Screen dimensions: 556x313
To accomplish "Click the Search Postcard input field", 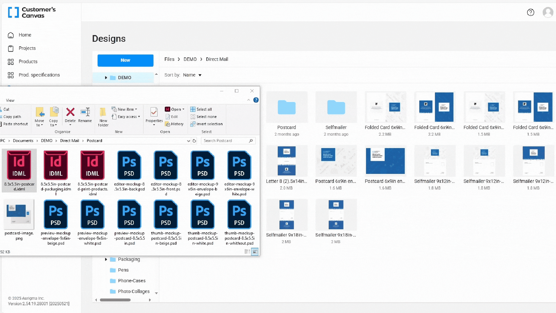I will tap(228, 141).
